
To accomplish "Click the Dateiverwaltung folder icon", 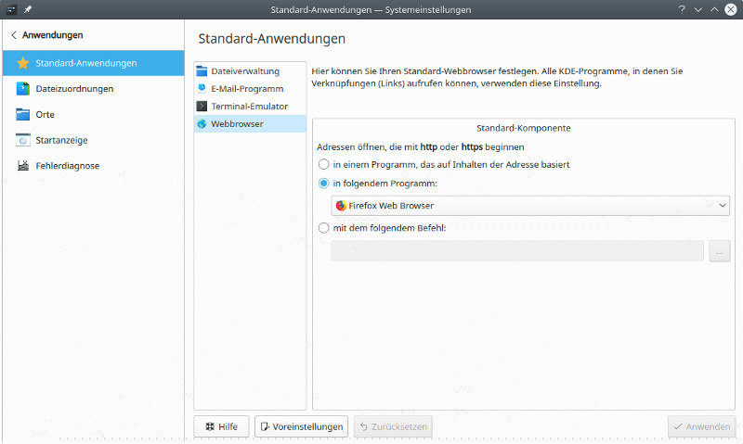I will tap(202, 71).
